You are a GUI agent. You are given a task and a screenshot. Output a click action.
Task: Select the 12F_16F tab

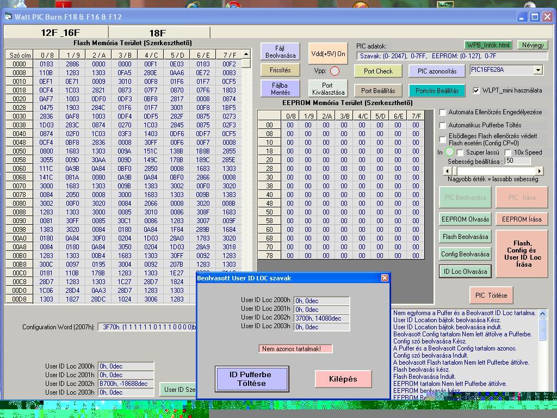[60, 33]
